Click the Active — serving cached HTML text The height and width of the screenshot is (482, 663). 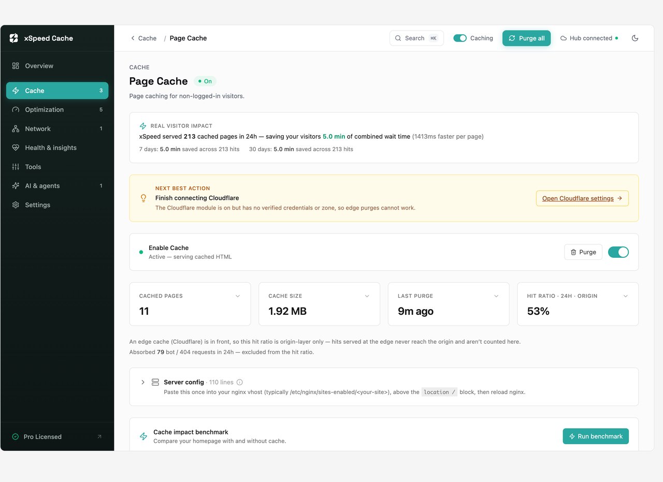190,257
